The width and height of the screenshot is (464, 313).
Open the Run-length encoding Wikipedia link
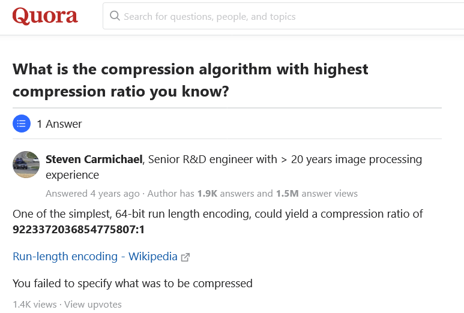click(x=95, y=257)
